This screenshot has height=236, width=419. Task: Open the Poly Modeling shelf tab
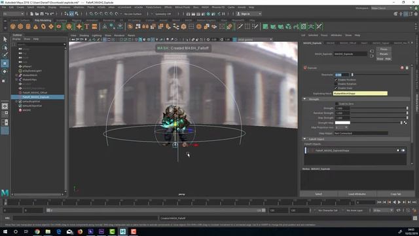pos(43,20)
